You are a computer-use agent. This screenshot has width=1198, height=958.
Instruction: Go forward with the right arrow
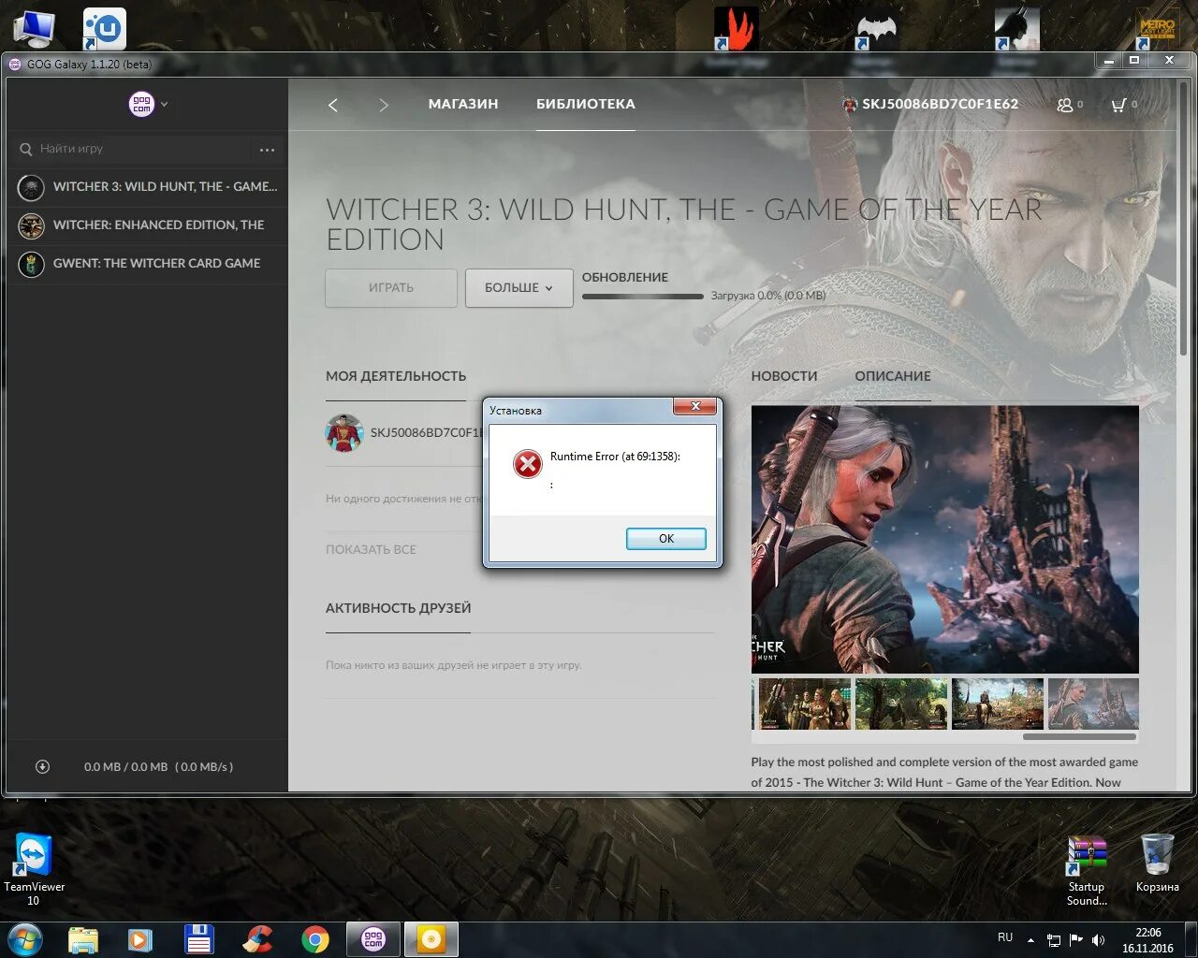tap(383, 105)
